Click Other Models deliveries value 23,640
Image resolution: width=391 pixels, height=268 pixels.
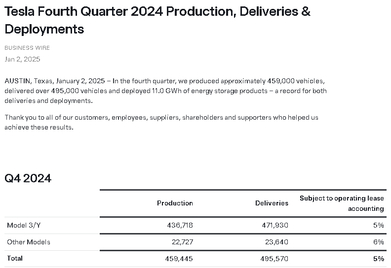pos(277,242)
